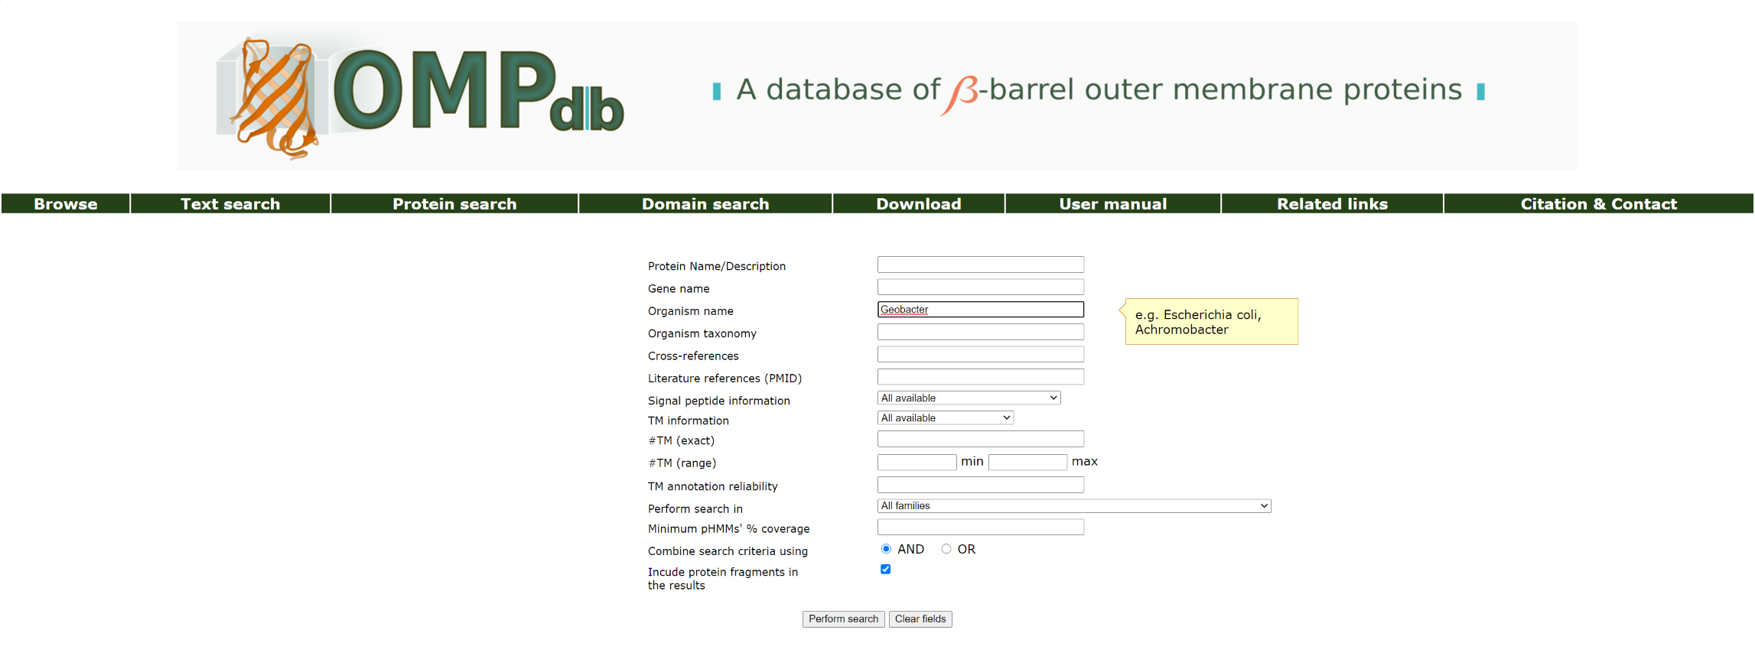Click the Clear fields button
Screen dimensions: 1755x669
(920, 619)
